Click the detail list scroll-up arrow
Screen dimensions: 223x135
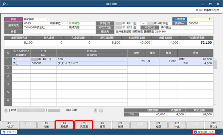click(x=215, y=59)
